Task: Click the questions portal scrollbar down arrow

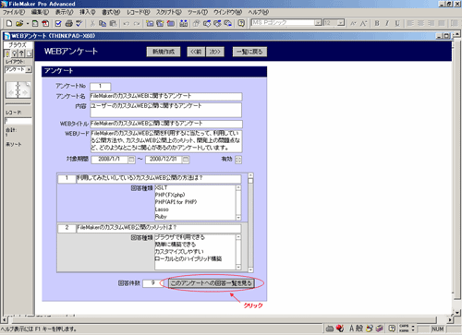Action: coord(250,269)
